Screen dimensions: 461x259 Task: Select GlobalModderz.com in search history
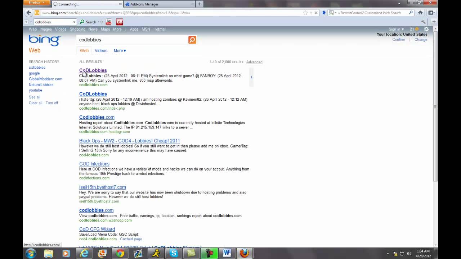pos(45,79)
